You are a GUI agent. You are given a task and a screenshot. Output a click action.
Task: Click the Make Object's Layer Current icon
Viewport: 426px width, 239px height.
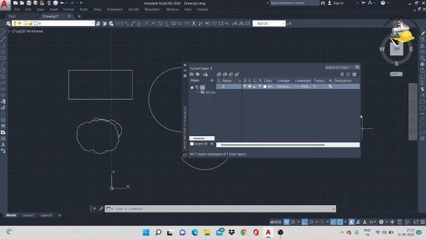[x=99, y=24]
